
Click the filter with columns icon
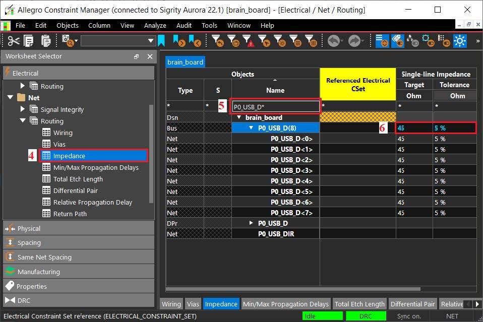coord(311,41)
